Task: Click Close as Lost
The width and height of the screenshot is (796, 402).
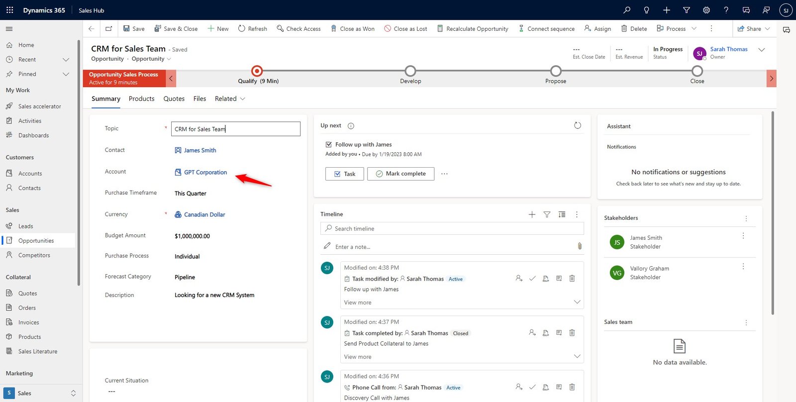Action: tap(405, 29)
